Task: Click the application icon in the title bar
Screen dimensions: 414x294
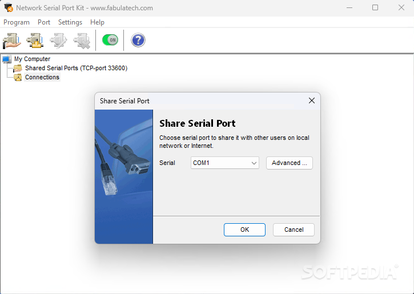Action: (9, 8)
